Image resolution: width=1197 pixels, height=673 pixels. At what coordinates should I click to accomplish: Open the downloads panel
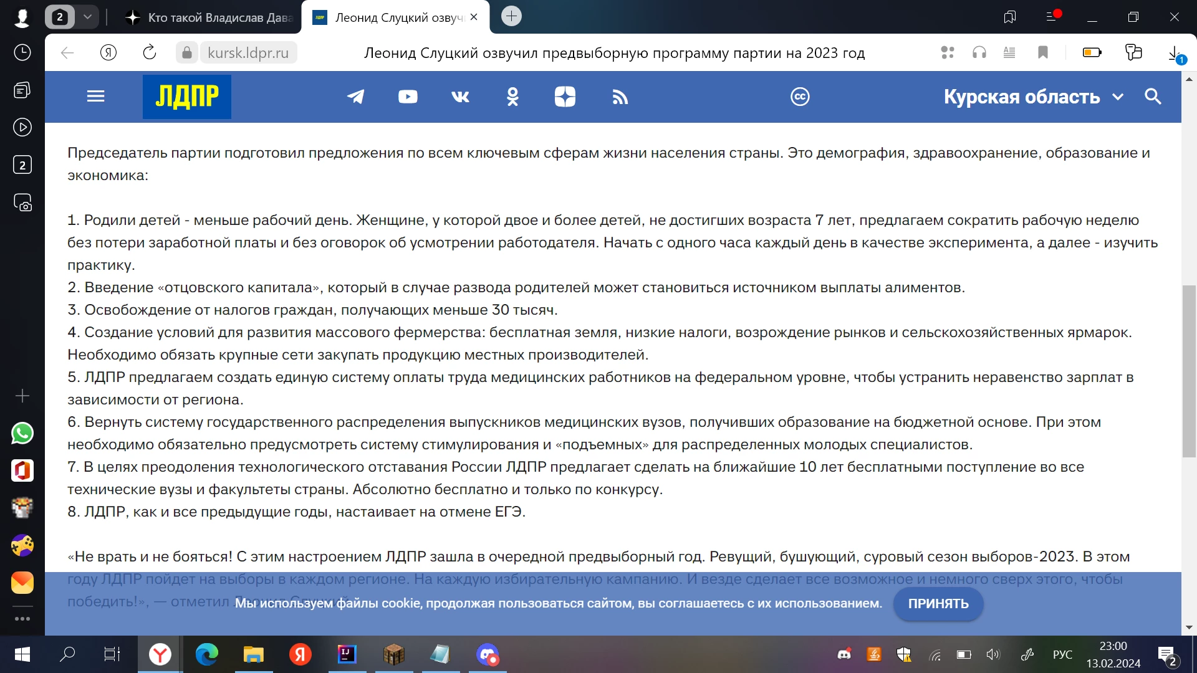pyautogui.click(x=1176, y=54)
